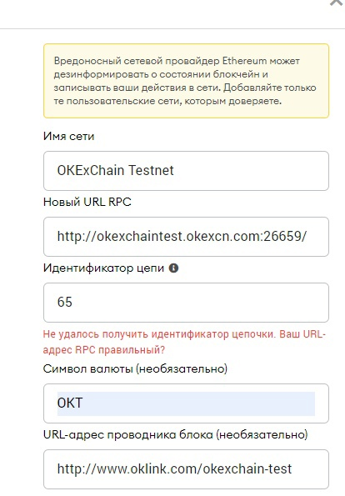The width and height of the screenshot is (345, 496).
Task: Focus the URL-адрес проводника блока field
Action: point(186,469)
